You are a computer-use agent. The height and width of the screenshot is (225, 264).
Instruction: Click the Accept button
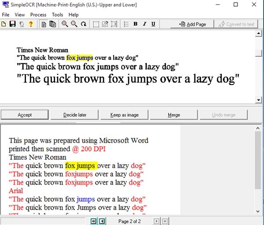25,115
